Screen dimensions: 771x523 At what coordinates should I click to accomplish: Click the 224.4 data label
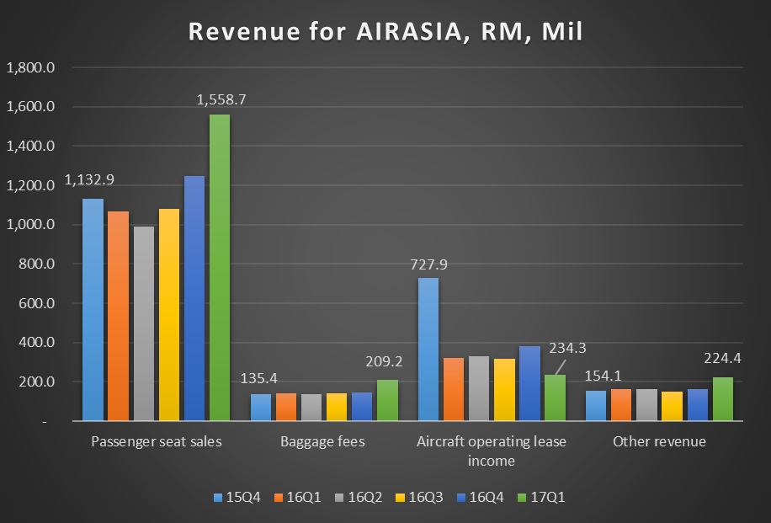coord(722,359)
